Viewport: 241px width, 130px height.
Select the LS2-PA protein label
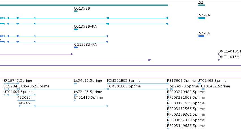click(204, 33)
